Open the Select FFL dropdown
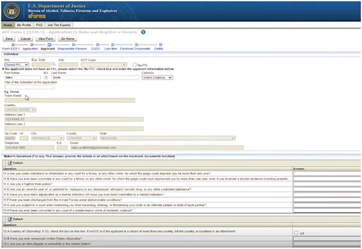The image size is (362, 249). pos(17,65)
